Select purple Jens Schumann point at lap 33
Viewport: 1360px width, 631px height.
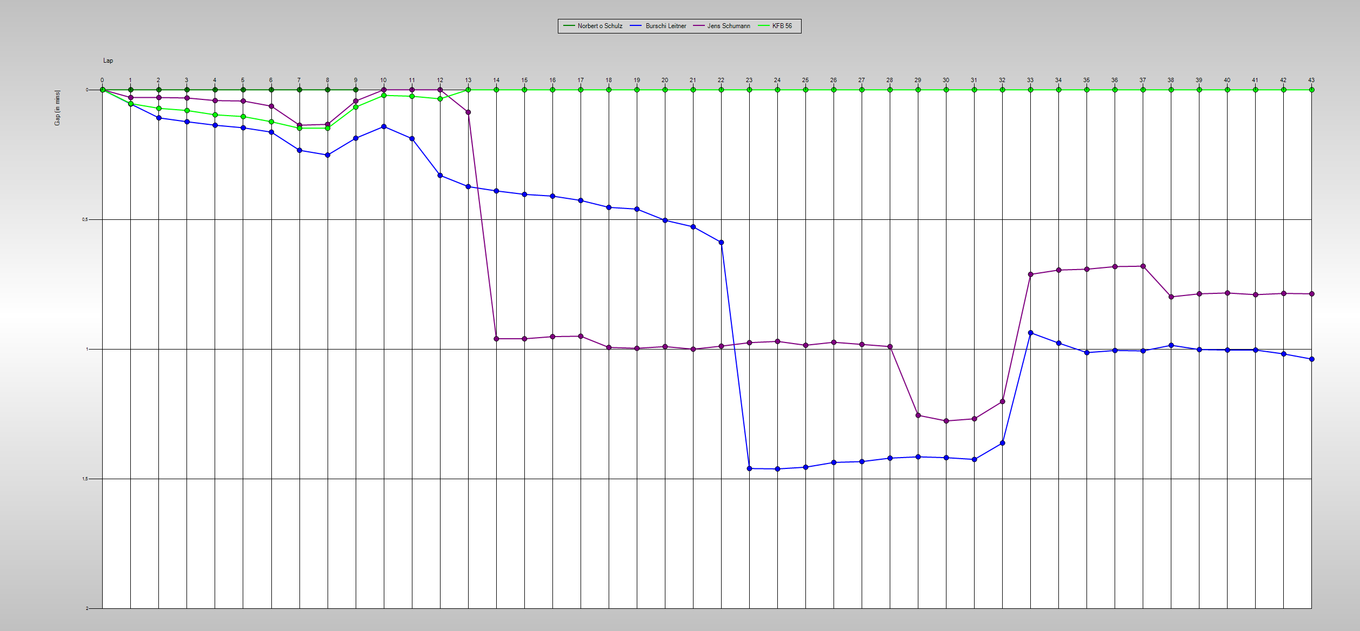pos(1031,274)
